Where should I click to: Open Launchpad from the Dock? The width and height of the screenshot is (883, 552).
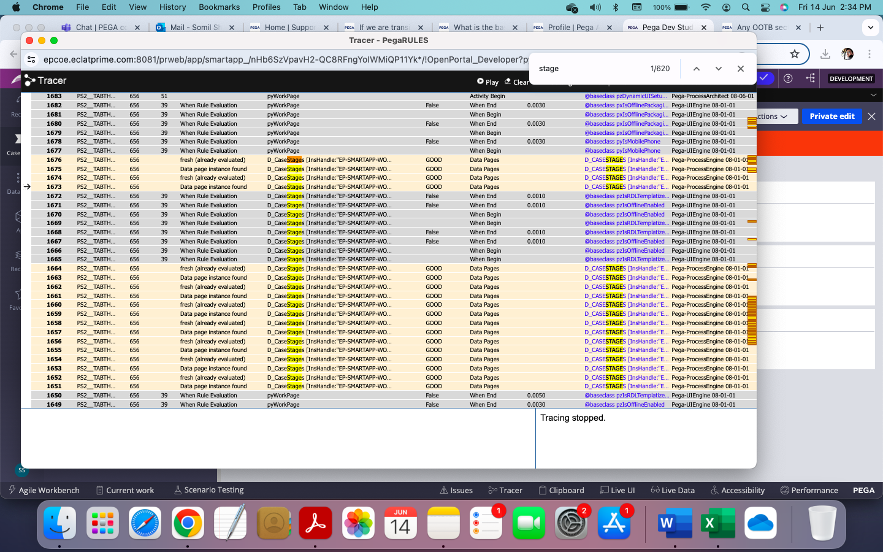[102, 523]
